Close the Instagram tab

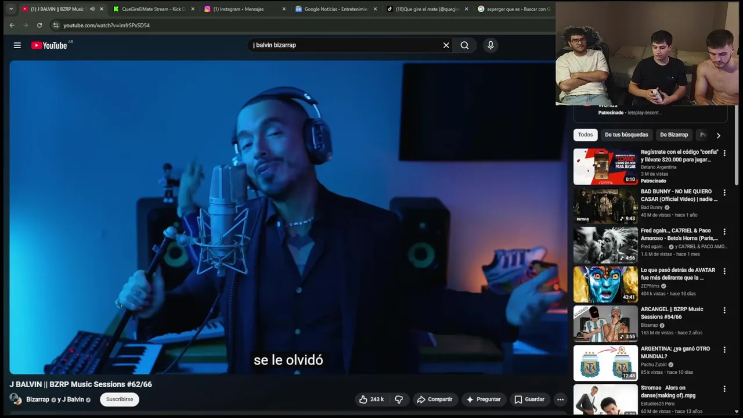click(284, 9)
